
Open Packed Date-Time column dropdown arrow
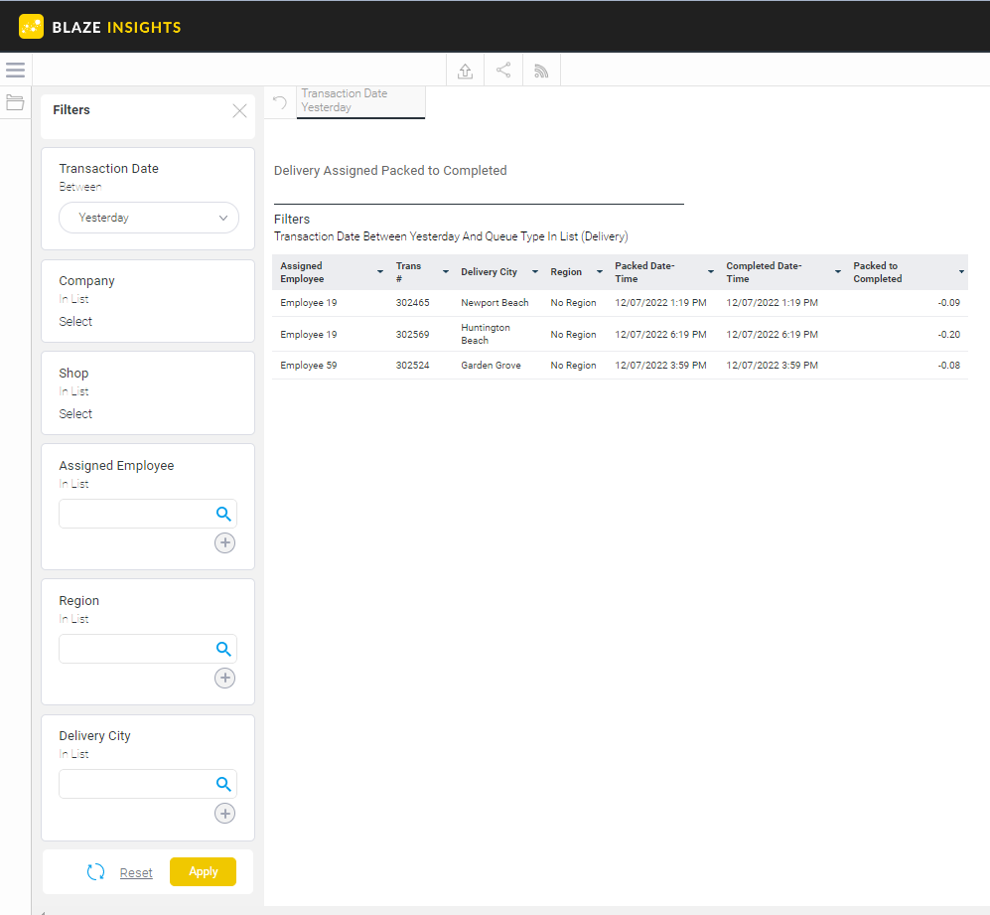coord(711,272)
